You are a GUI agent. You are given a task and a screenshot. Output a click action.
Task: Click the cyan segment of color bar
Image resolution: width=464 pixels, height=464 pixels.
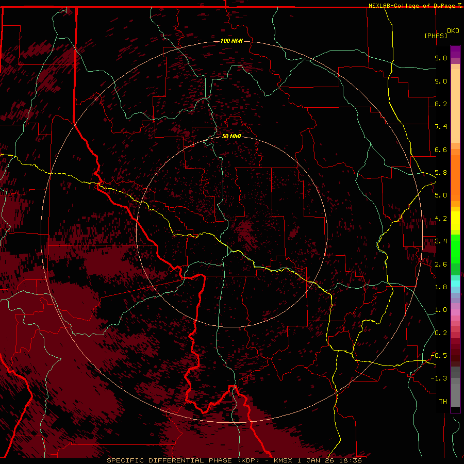[x=455, y=284]
